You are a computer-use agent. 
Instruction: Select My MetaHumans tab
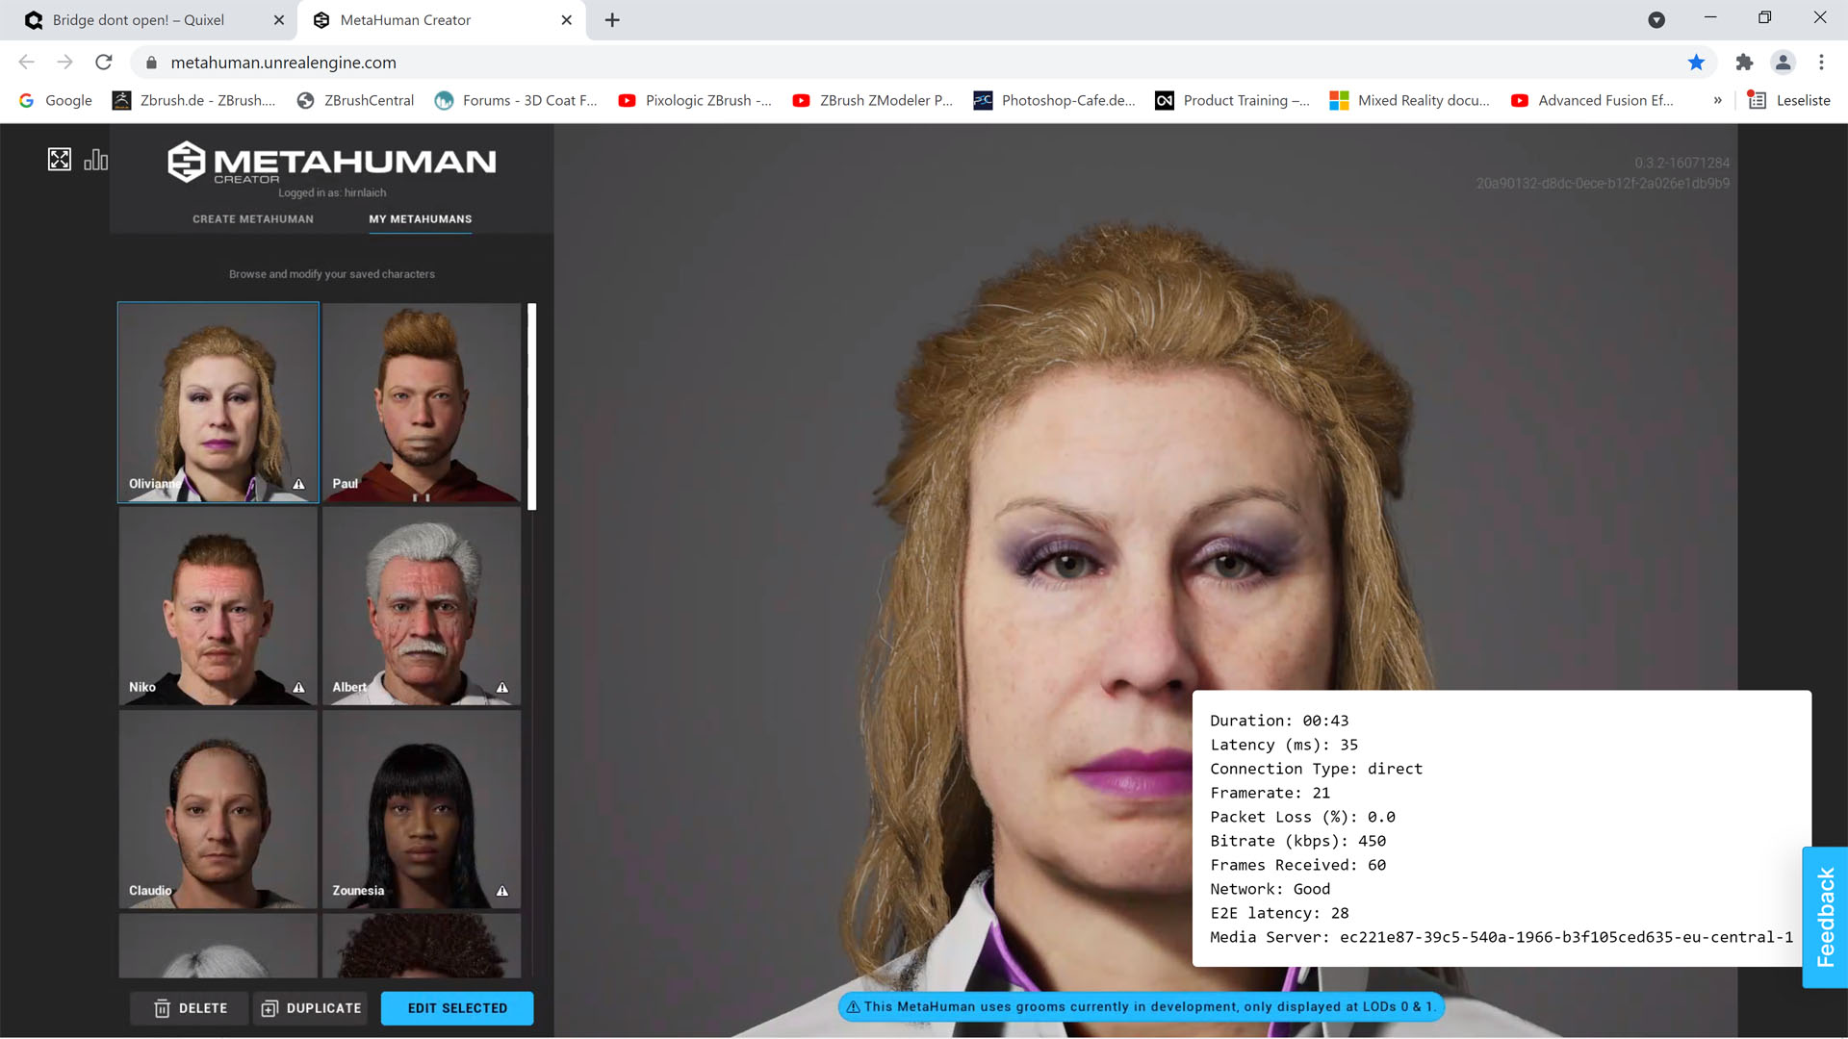coord(421,219)
